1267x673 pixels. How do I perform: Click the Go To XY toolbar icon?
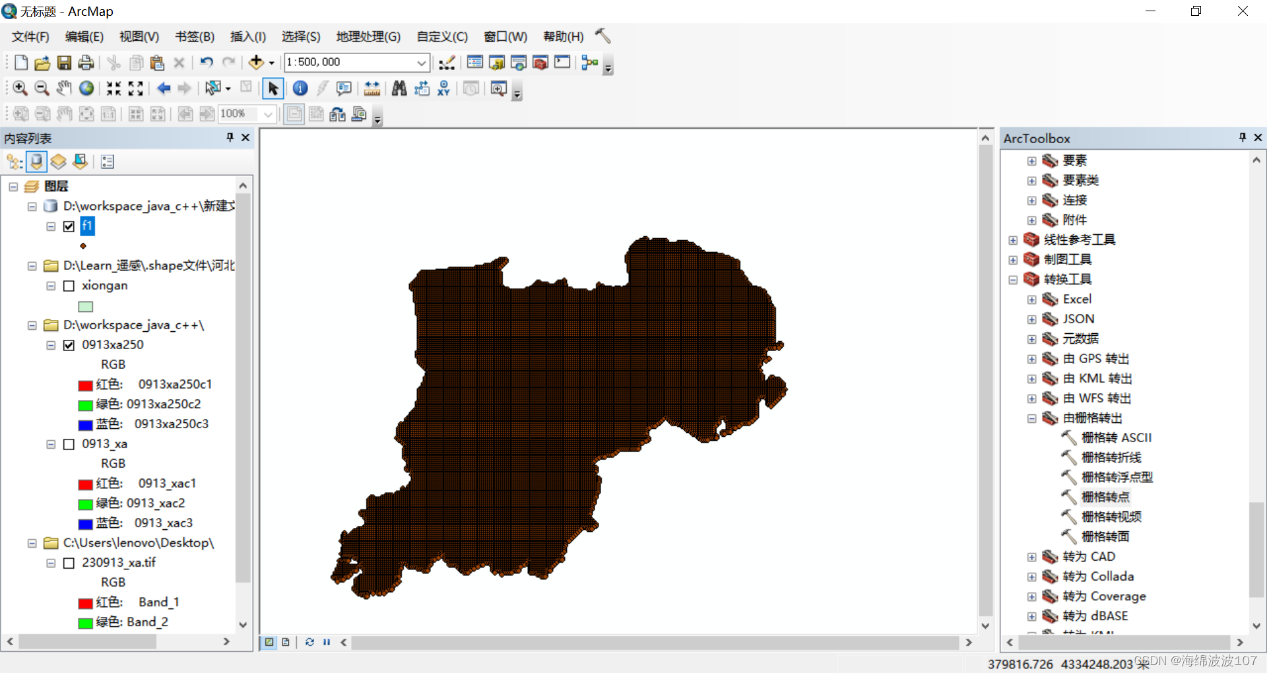tap(443, 88)
